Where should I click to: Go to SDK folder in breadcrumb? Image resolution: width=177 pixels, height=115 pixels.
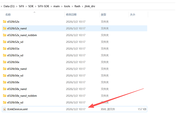[x=31, y=6]
